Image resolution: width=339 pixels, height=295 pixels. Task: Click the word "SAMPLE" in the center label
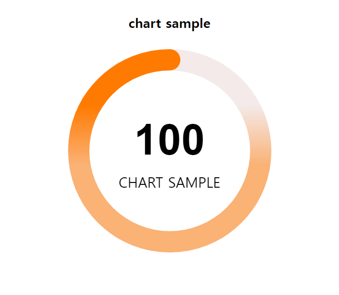[194, 182]
